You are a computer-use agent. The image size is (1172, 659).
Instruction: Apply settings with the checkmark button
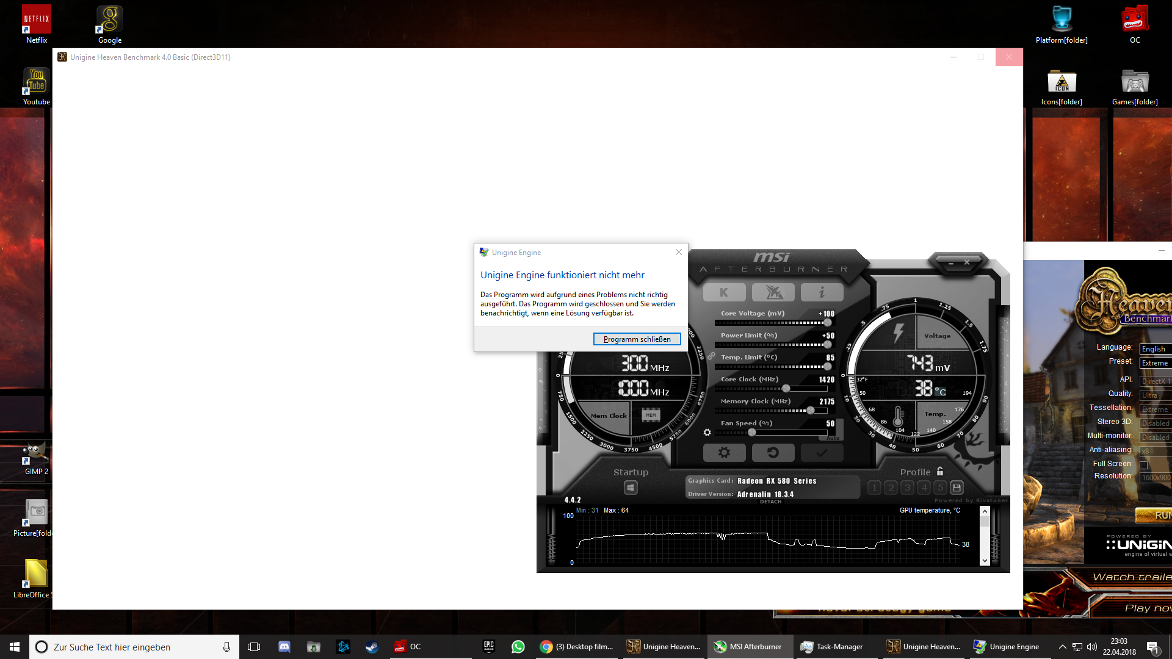click(x=822, y=453)
